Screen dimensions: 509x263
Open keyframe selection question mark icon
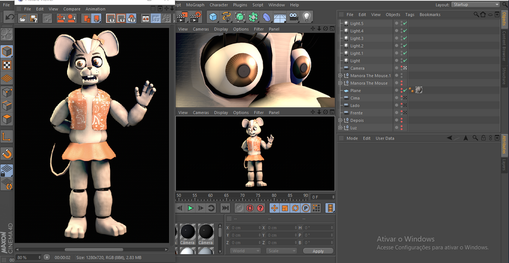point(260,208)
